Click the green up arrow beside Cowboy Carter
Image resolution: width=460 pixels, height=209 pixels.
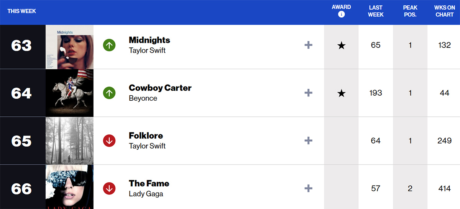tap(109, 93)
